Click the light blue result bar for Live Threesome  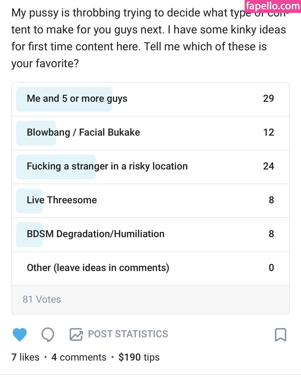(x=30, y=200)
